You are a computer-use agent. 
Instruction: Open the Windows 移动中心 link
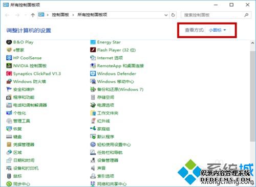pos(116,81)
